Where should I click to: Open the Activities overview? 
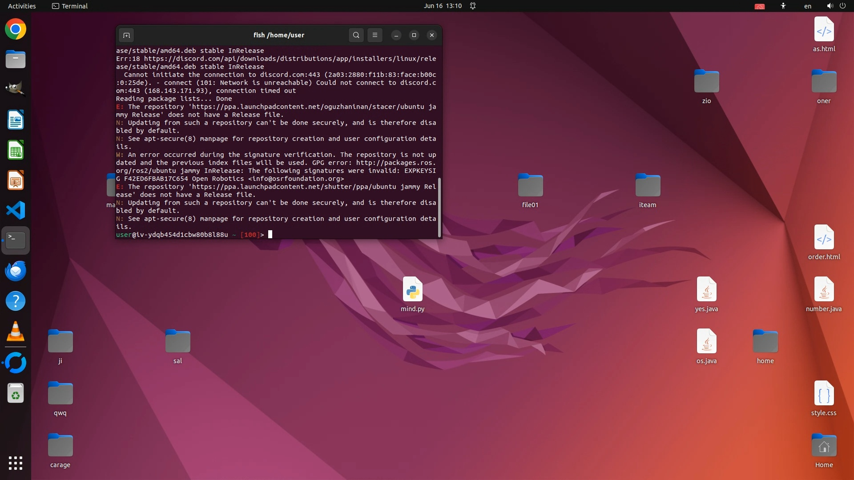point(22,6)
